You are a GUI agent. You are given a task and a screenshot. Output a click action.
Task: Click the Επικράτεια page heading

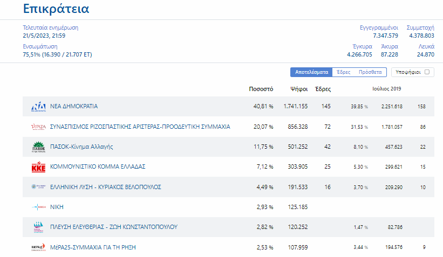coord(56,9)
